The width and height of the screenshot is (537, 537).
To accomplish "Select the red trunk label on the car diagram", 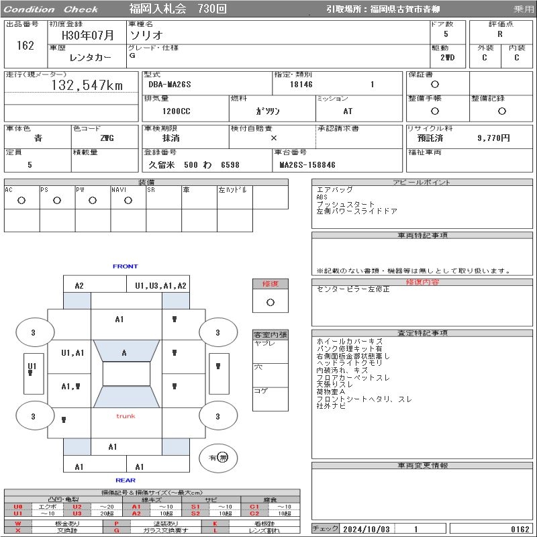I will pos(126,416).
